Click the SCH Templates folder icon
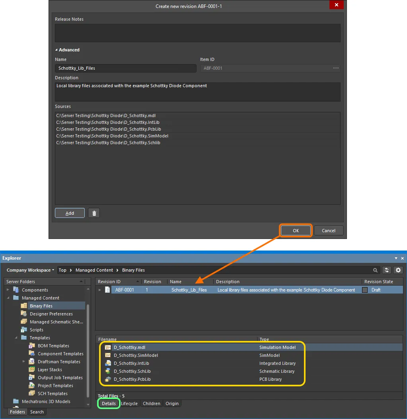 point(32,394)
